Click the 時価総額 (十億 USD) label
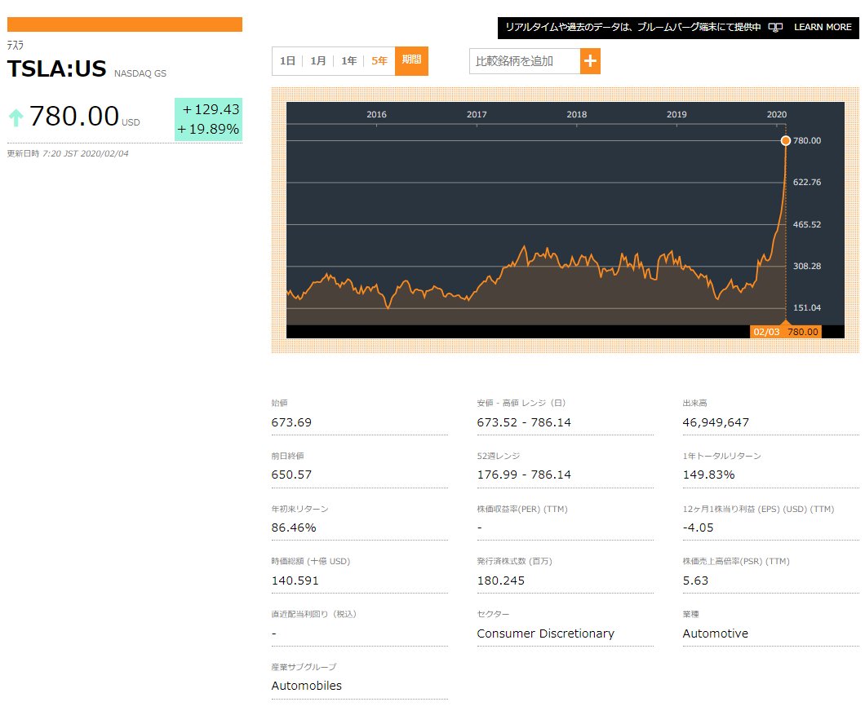Screen dimensions: 865x724 tap(311, 562)
